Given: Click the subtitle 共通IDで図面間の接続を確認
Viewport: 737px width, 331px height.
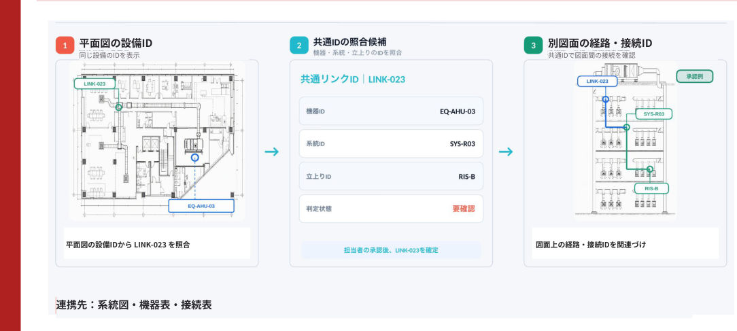Looking at the screenshot, I should [592, 55].
